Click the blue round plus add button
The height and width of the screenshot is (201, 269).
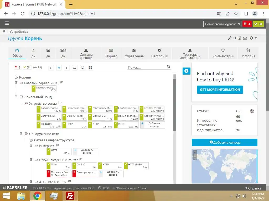(x=187, y=71)
